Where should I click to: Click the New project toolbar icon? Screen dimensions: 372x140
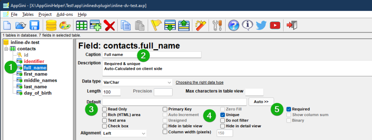(x=7, y=25)
